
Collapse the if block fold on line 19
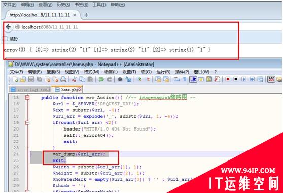(27, 123)
